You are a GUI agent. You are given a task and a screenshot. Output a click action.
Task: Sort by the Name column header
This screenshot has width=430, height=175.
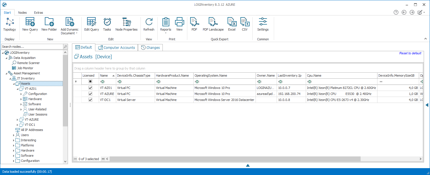(x=107, y=75)
